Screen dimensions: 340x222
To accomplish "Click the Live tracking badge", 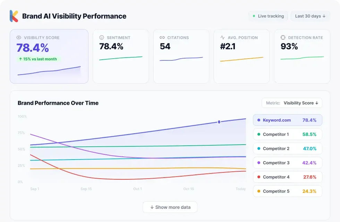I will coord(268,16).
